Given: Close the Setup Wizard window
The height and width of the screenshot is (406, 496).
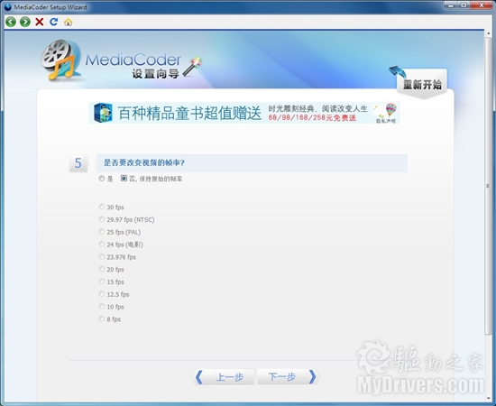Looking at the screenshot, I should (482, 5).
